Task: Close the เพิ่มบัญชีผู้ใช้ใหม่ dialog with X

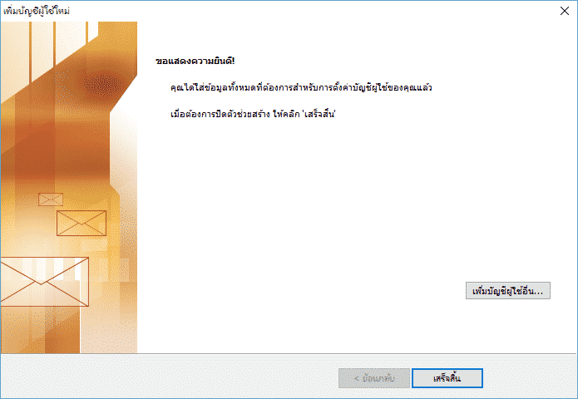Action: [565, 11]
